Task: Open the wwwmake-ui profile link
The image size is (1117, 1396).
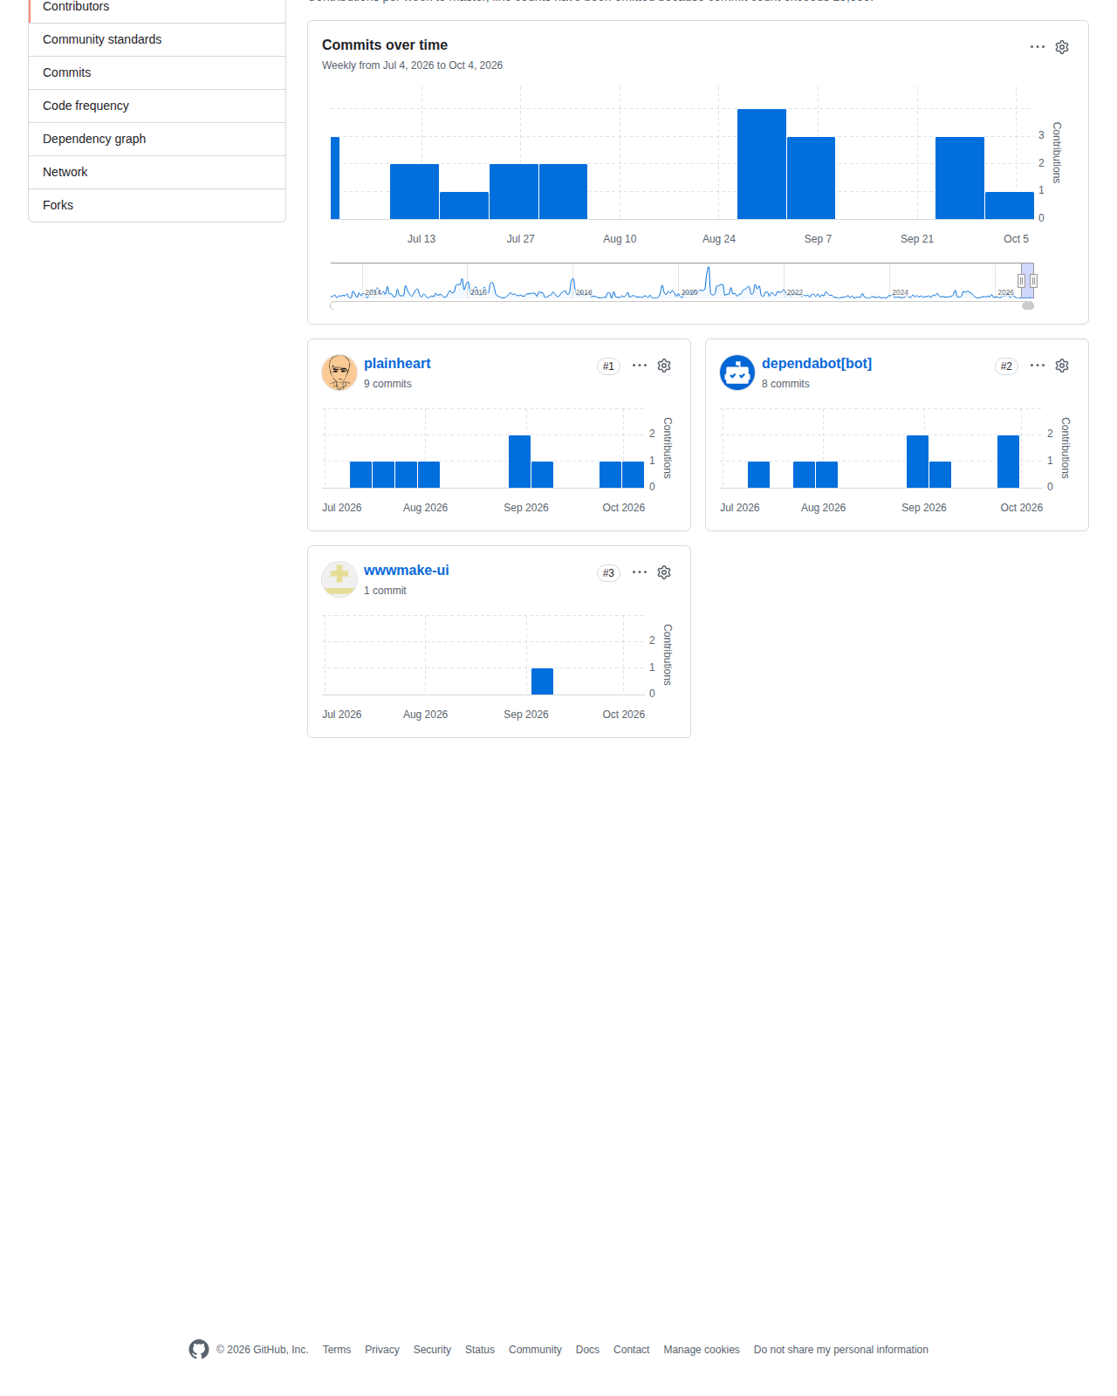Action: (407, 571)
